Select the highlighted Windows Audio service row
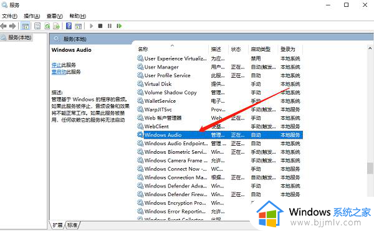The image size is (374, 231). [x=219, y=134]
